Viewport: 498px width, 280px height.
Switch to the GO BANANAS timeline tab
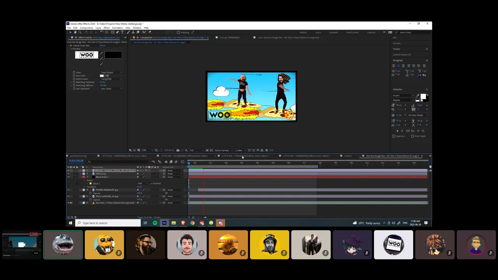(x=184, y=156)
